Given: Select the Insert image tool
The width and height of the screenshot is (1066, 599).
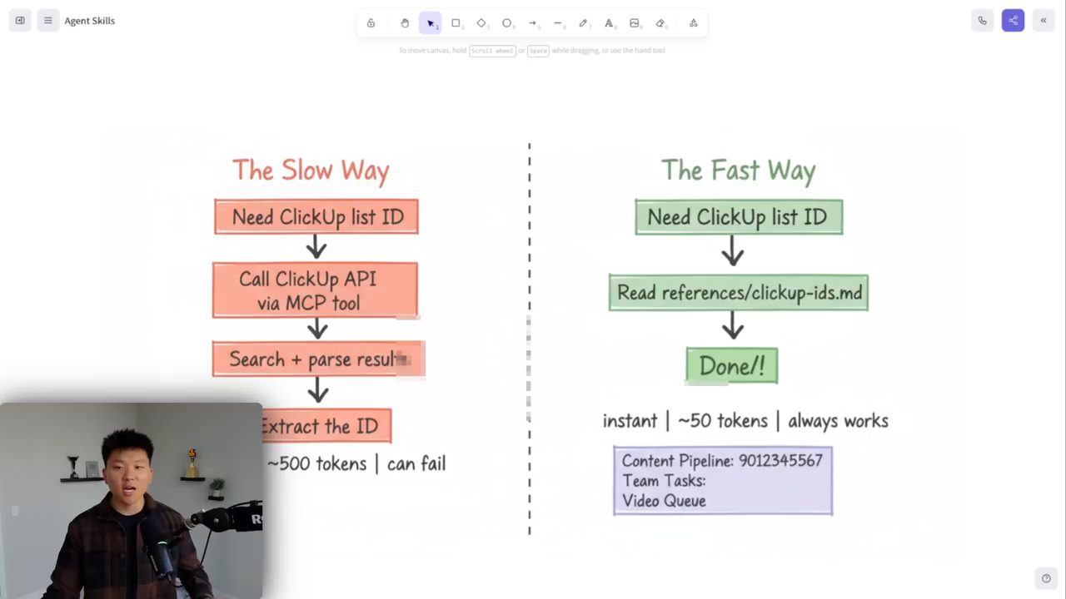Looking at the screenshot, I should [x=635, y=23].
